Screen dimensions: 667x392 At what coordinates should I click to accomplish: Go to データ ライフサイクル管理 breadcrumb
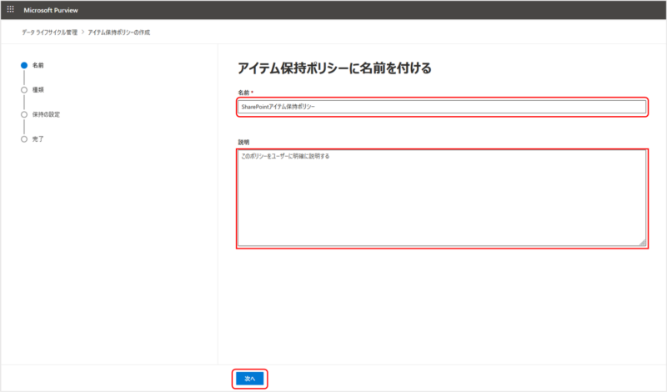pyautogui.click(x=49, y=32)
